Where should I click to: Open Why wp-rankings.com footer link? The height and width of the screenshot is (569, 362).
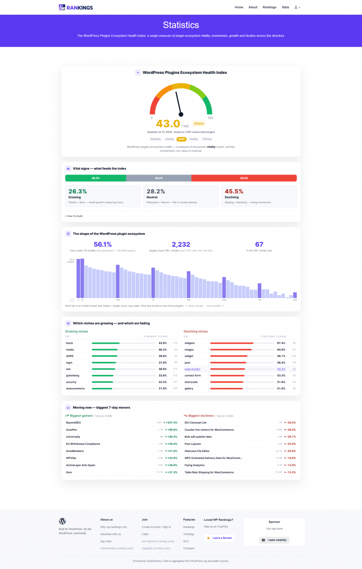point(113,527)
